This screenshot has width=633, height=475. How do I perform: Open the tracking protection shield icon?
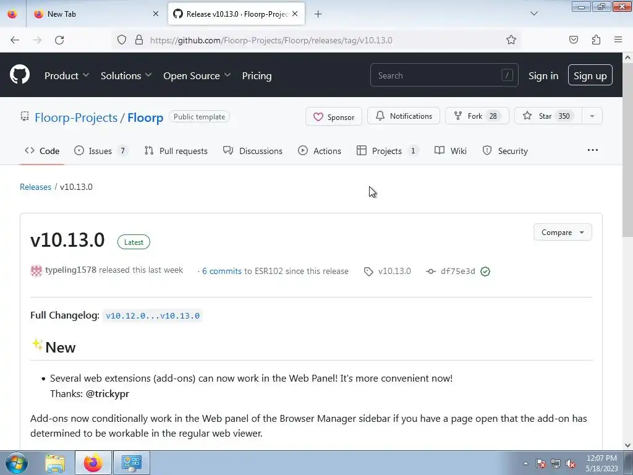click(x=122, y=40)
